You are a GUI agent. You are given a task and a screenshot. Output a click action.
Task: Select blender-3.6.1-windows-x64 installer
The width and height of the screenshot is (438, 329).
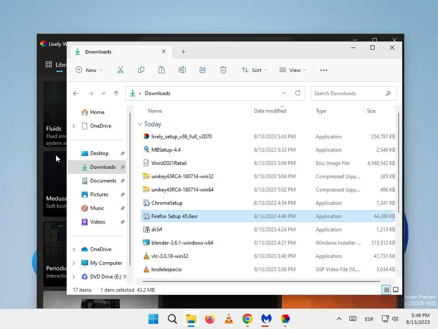pyautogui.click(x=268, y=243)
